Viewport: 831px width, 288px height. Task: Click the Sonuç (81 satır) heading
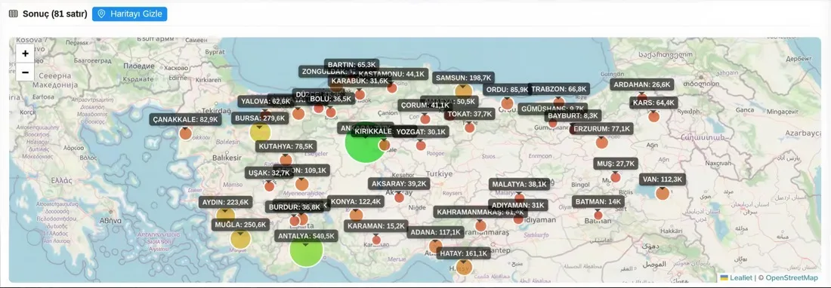pos(54,14)
